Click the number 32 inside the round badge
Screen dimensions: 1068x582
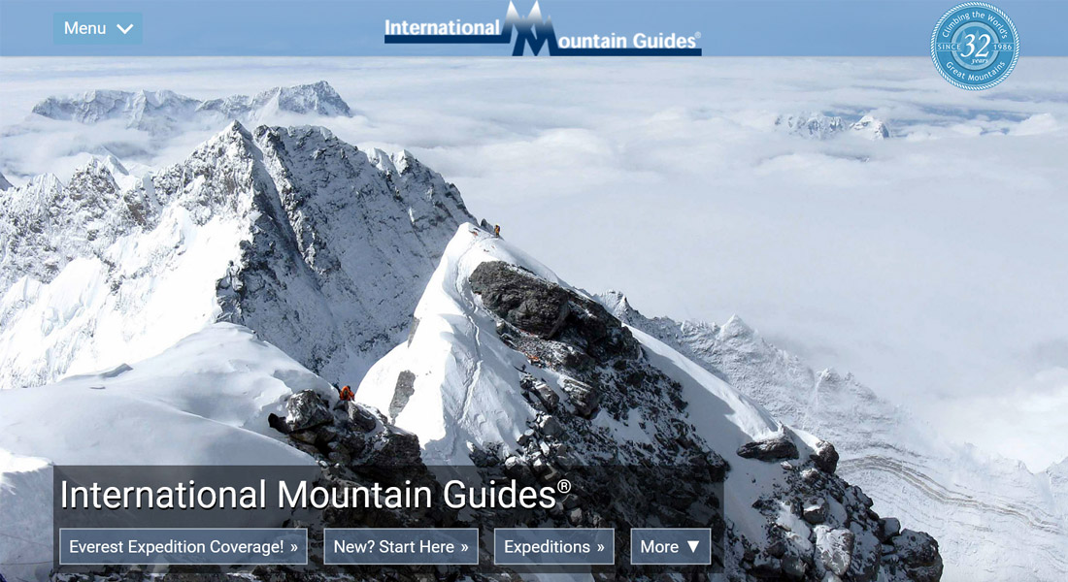(975, 46)
